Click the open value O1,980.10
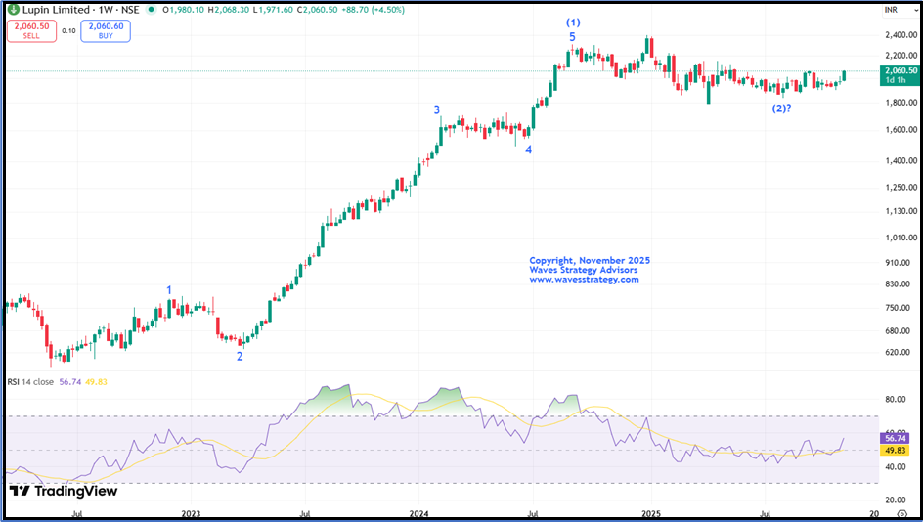Image resolution: width=923 pixels, height=522 pixels. coord(184,10)
